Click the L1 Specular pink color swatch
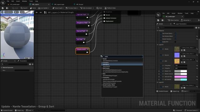Viewport: 200px width, 112px height. coord(181,77)
